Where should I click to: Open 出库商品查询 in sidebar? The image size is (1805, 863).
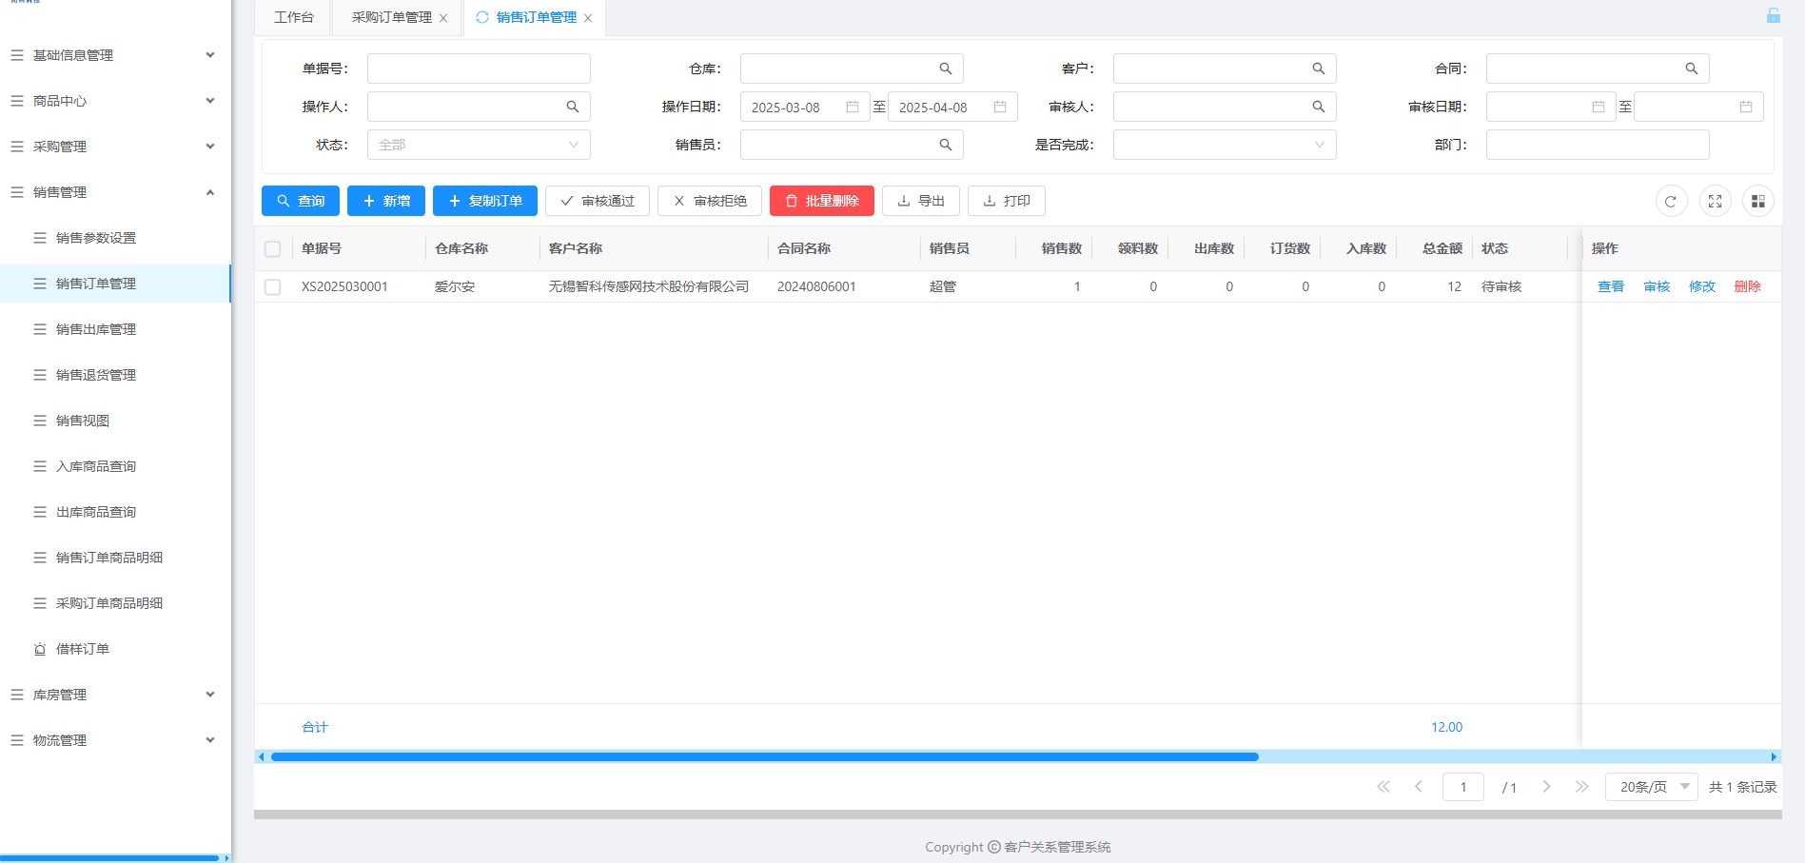115,512
